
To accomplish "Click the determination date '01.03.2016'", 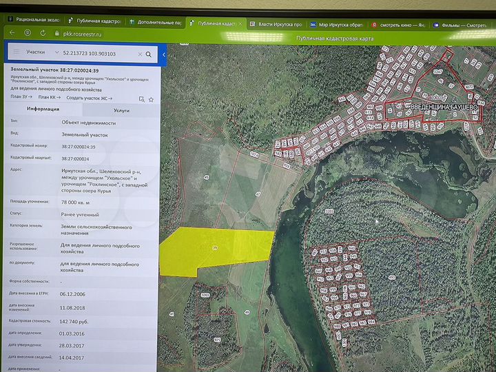I will pyautogui.click(x=72, y=333).
